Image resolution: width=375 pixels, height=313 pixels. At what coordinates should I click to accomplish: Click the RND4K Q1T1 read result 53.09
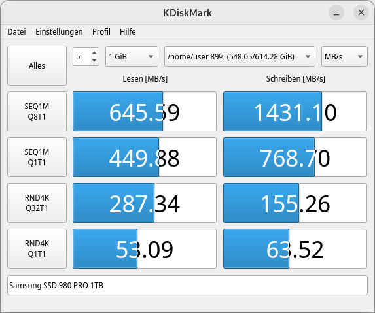click(145, 249)
